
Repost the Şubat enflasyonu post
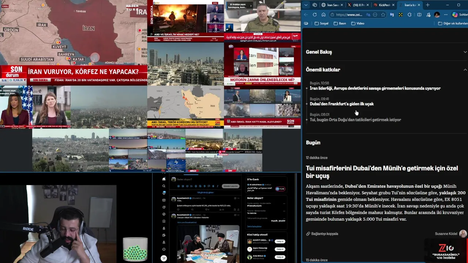click(192, 210)
